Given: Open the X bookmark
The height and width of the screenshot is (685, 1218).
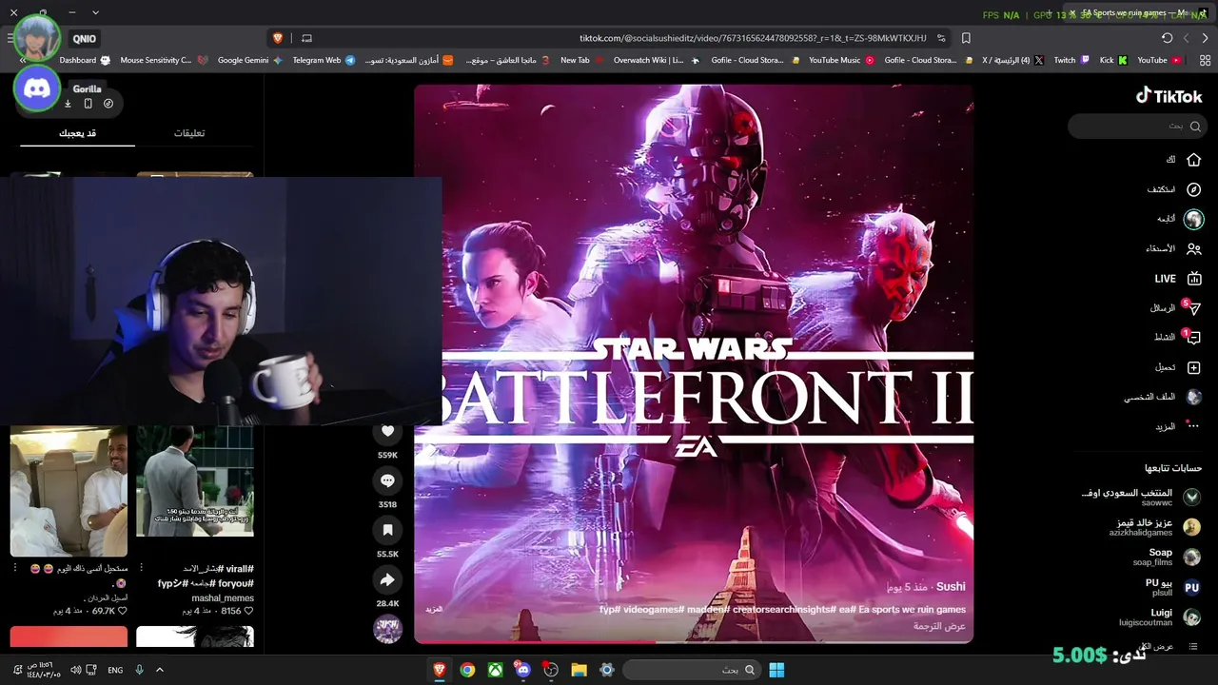Looking at the screenshot, I should pos(1012,60).
